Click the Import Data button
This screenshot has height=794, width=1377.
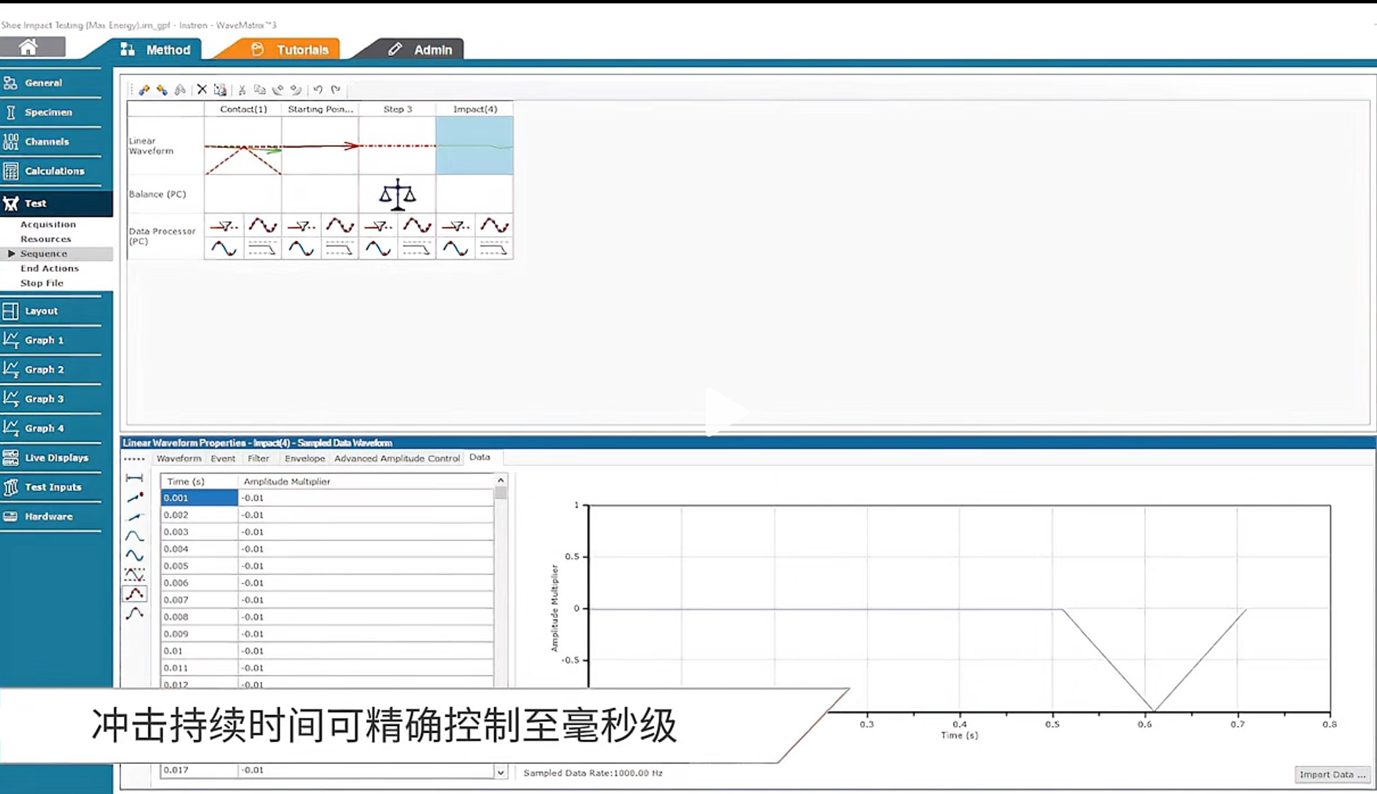click(x=1332, y=774)
